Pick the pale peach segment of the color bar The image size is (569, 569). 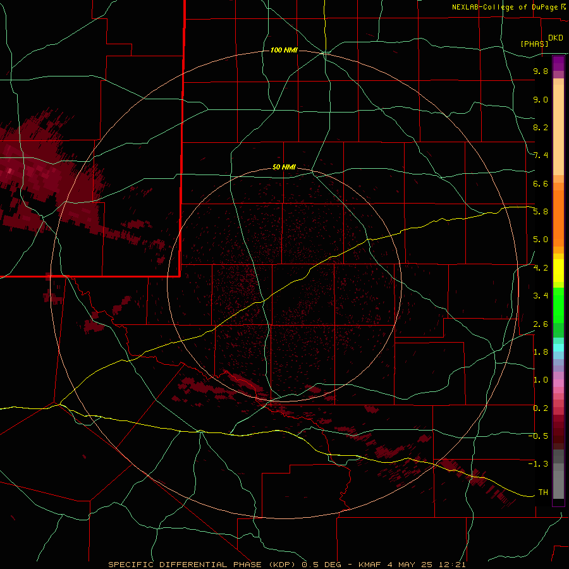tap(558, 130)
